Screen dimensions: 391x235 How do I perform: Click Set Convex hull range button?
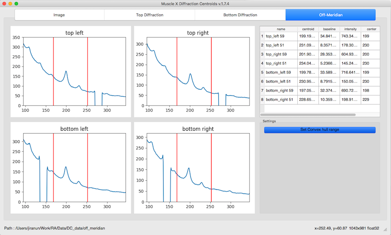coord(320,130)
